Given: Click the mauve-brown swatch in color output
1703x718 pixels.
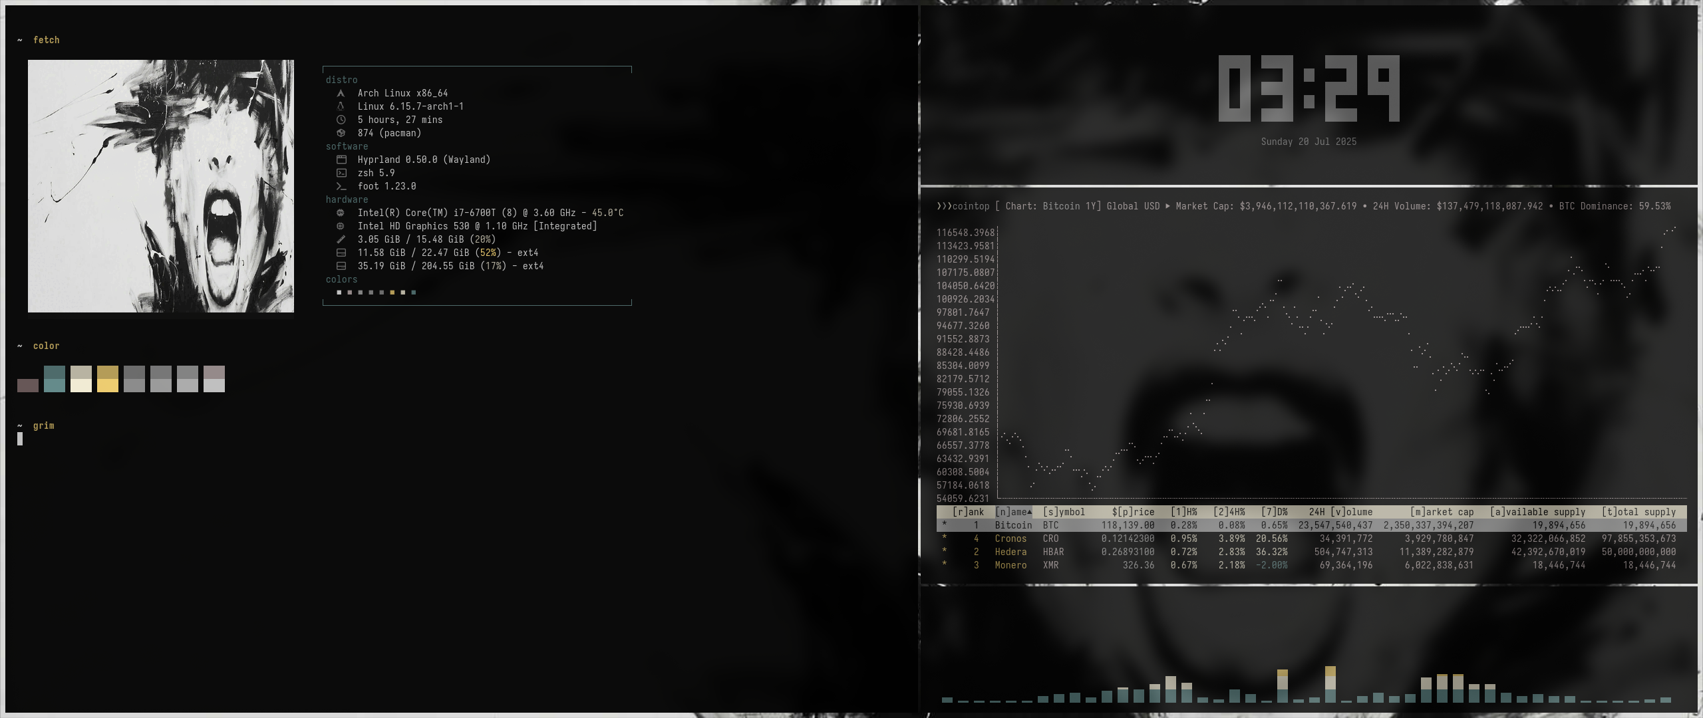Looking at the screenshot, I should [28, 386].
